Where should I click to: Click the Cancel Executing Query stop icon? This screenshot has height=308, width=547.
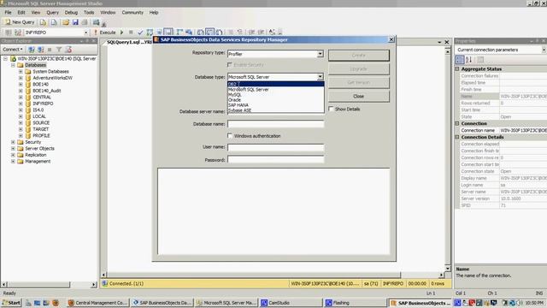(131, 33)
